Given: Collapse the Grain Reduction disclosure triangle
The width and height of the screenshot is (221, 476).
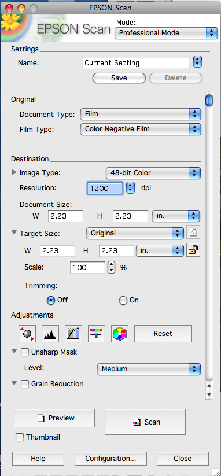Looking at the screenshot, I should (14, 383).
